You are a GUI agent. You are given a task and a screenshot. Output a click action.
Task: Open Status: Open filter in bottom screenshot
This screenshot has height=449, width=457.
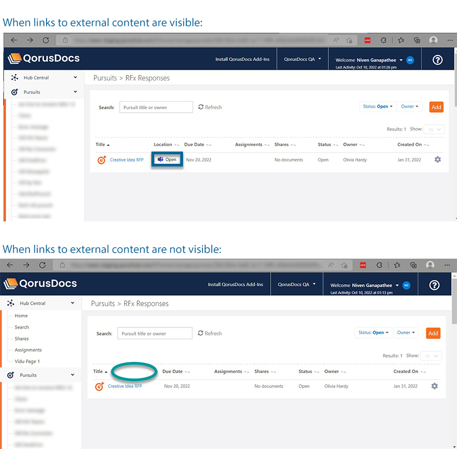pyautogui.click(x=373, y=332)
